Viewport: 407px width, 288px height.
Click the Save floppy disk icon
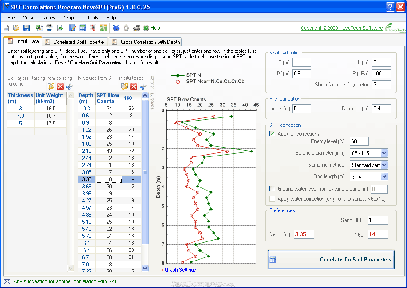pyautogui.click(x=27, y=28)
